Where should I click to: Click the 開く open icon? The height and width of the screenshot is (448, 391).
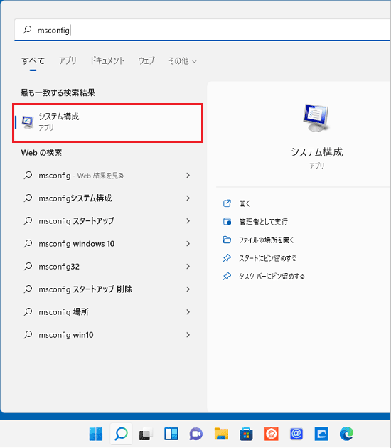pyautogui.click(x=227, y=203)
